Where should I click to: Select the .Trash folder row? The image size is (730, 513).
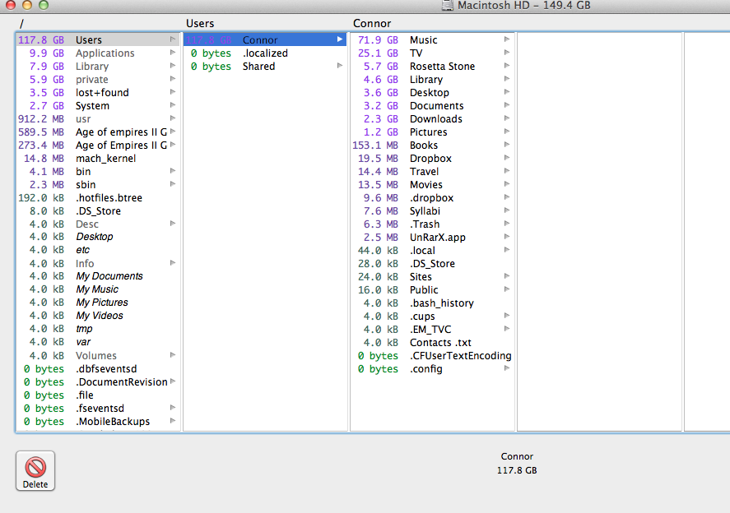point(433,224)
